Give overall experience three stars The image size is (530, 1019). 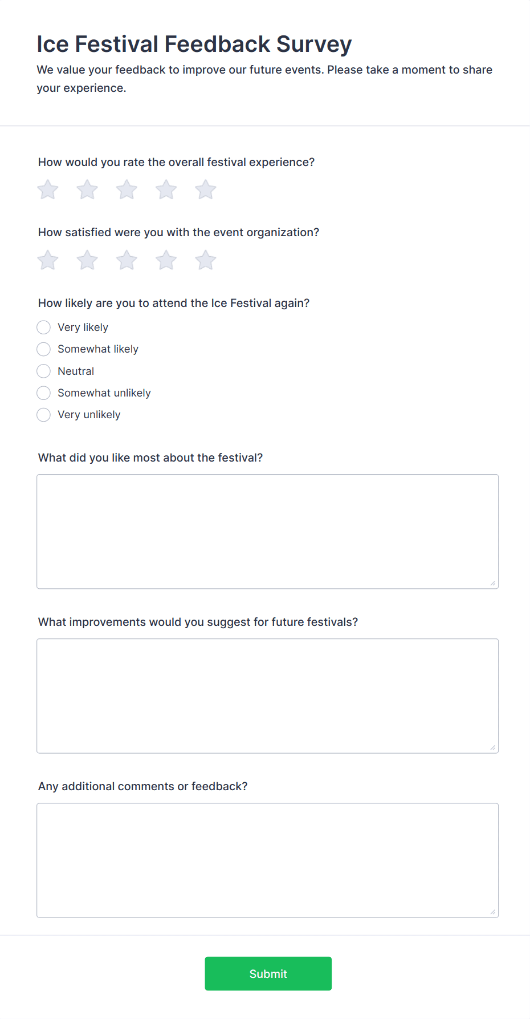127,190
